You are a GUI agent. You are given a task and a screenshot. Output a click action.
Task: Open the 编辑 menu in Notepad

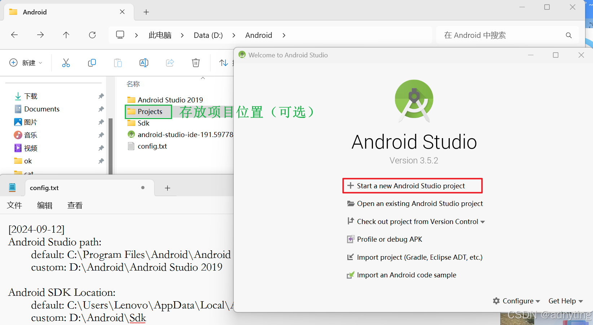45,205
